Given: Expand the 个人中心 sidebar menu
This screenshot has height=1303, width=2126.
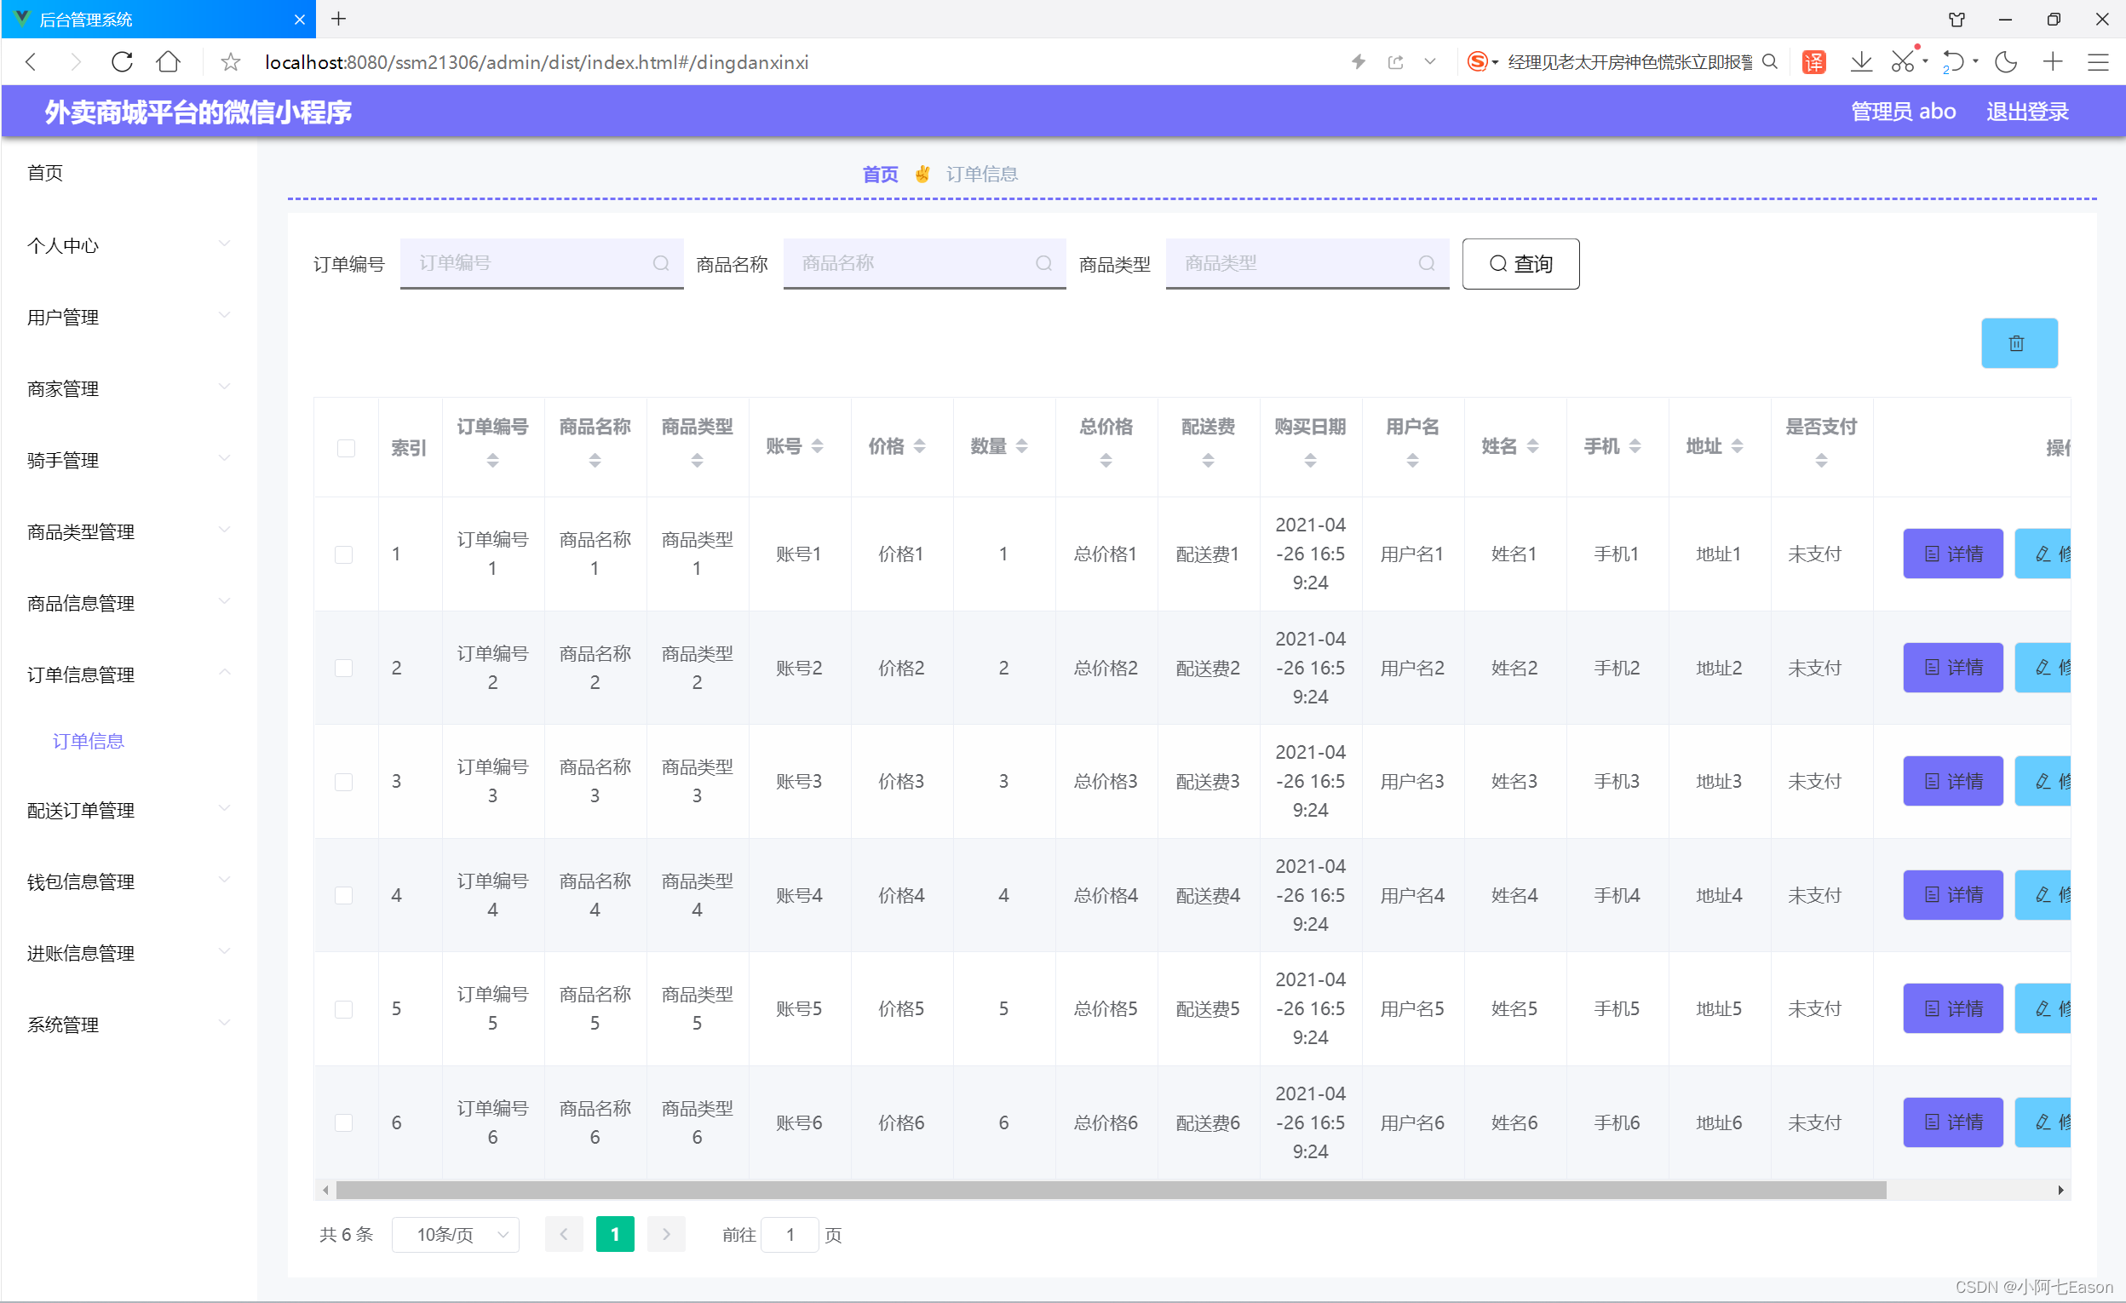Looking at the screenshot, I should click(129, 245).
